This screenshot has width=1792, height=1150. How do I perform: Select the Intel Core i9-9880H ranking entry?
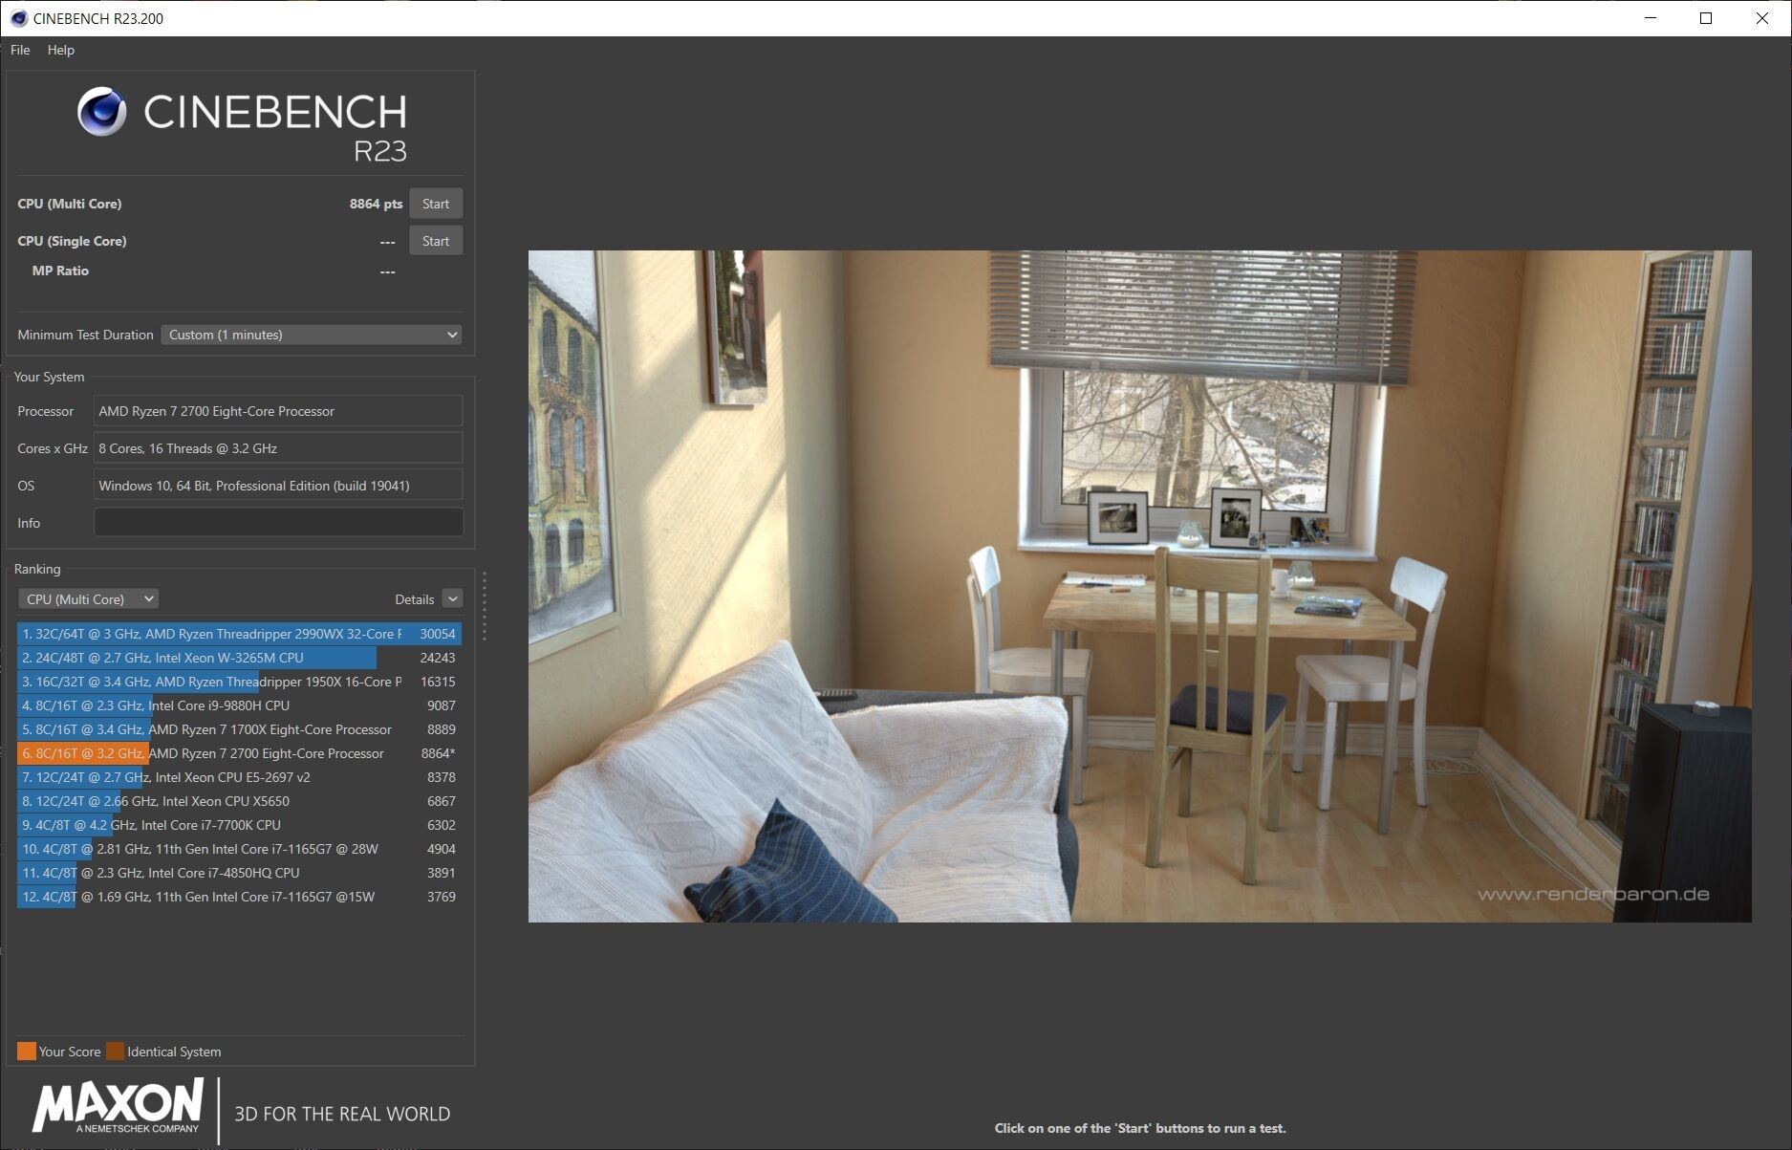[239, 705]
